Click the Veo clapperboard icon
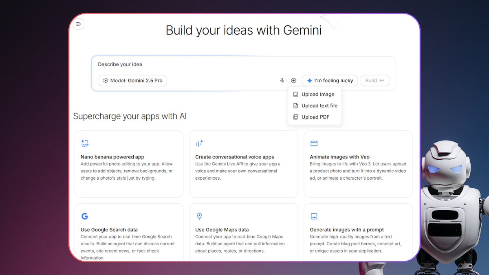 click(314, 143)
